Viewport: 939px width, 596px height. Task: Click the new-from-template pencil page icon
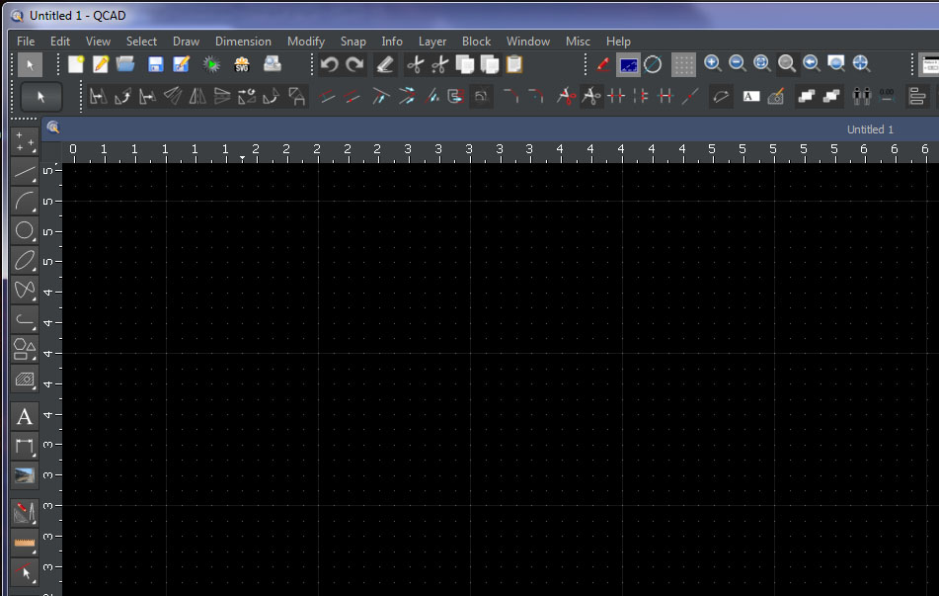click(x=101, y=64)
